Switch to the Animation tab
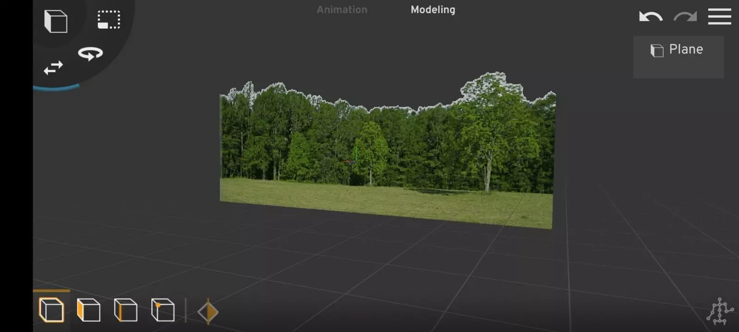Image resolution: width=739 pixels, height=332 pixels. (342, 10)
